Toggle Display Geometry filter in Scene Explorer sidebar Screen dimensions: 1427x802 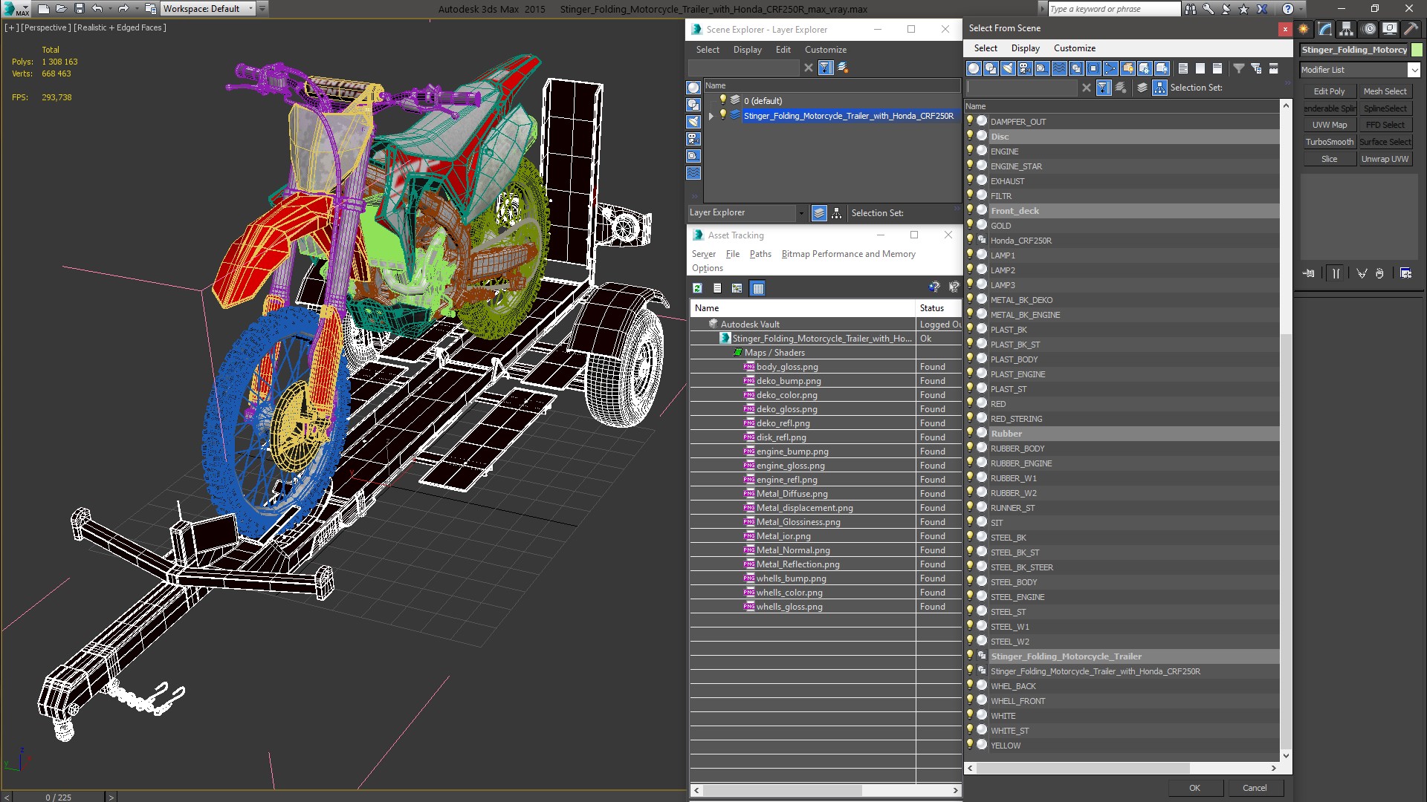(693, 88)
